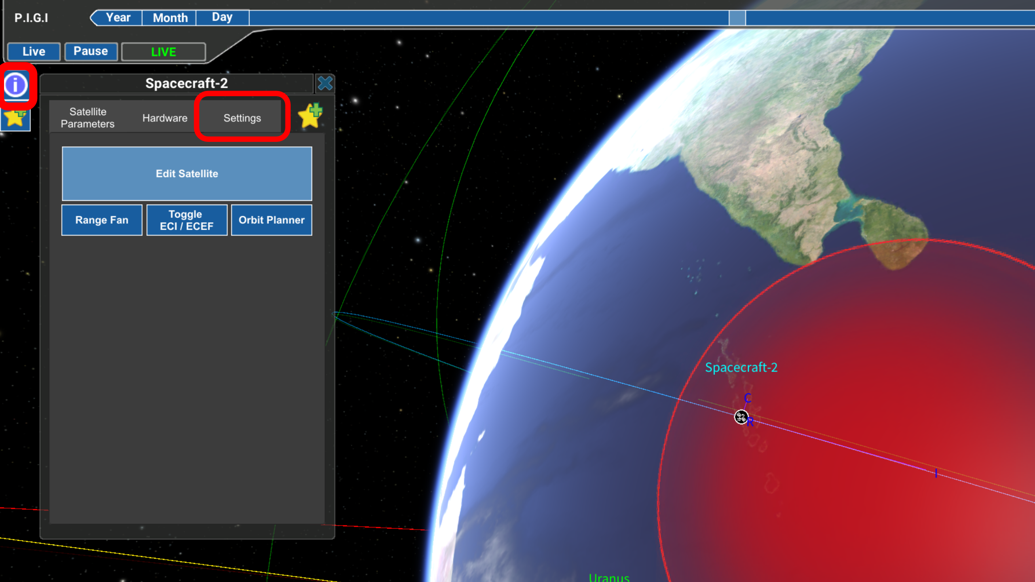1035x582 pixels.
Task: Toggle ECI / ECEF frame
Action: (187, 220)
